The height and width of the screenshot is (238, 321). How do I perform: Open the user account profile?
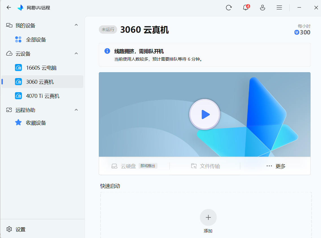click(x=263, y=8)
